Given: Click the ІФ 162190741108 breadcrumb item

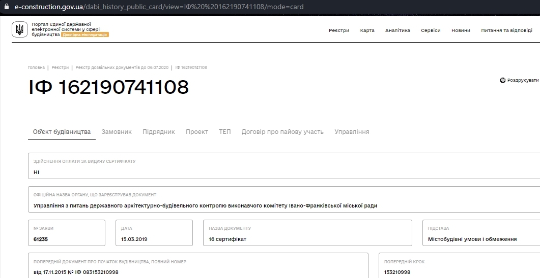Looking at the screenshot, I should click(191, 67).
